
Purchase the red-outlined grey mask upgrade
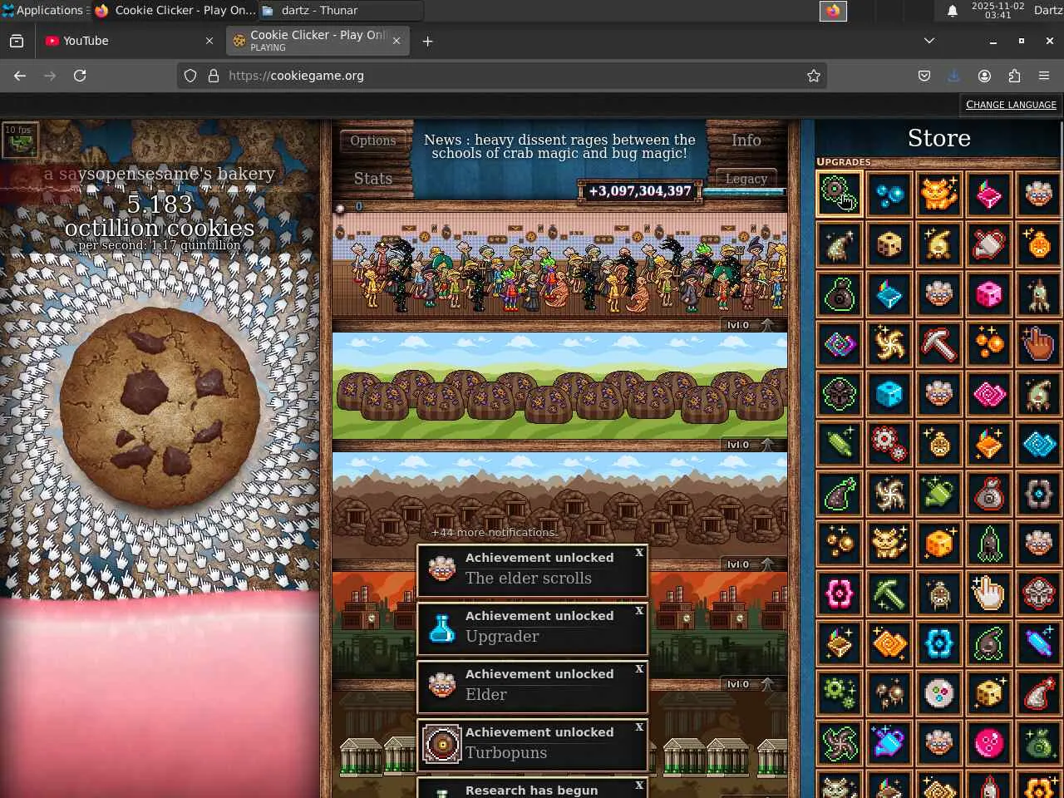click(1039, 594)
